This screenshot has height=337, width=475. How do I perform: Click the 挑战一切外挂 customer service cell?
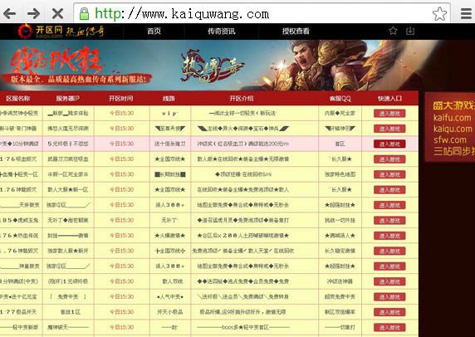pyautogui.click(x=340, y=220)
